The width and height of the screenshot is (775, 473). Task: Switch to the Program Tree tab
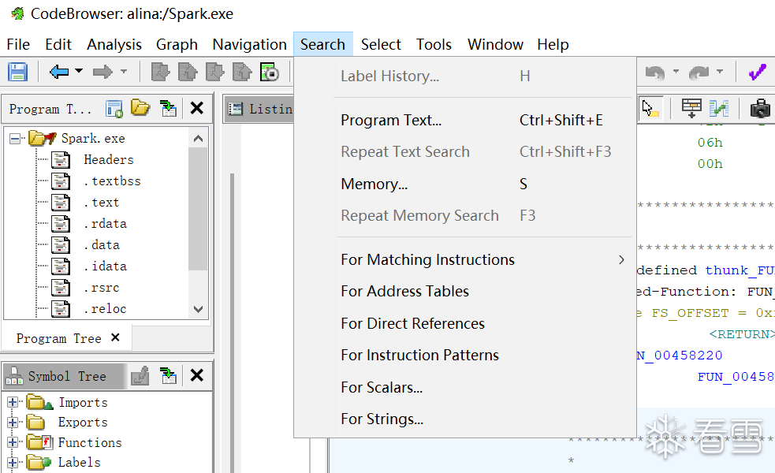click(x=59, y=338)
